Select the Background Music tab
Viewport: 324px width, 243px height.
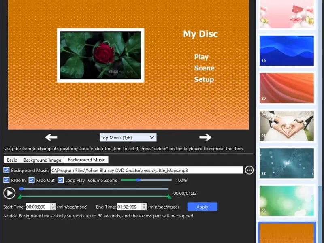coord(86,160)
